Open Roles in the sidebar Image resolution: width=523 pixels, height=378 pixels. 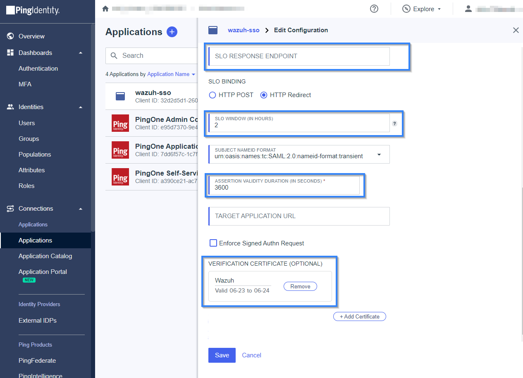pyautogui.click(x=26, y=186)
